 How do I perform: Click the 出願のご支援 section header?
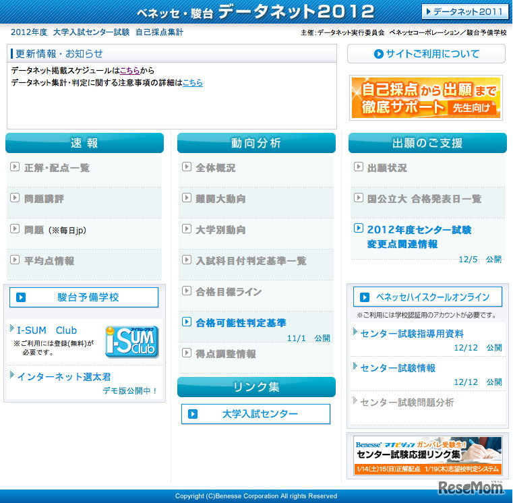pyautogui.click(x=427, y=143)
